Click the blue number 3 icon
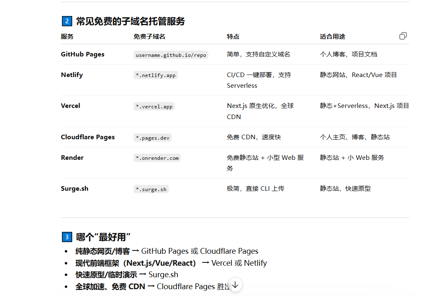 coord(66,237)
